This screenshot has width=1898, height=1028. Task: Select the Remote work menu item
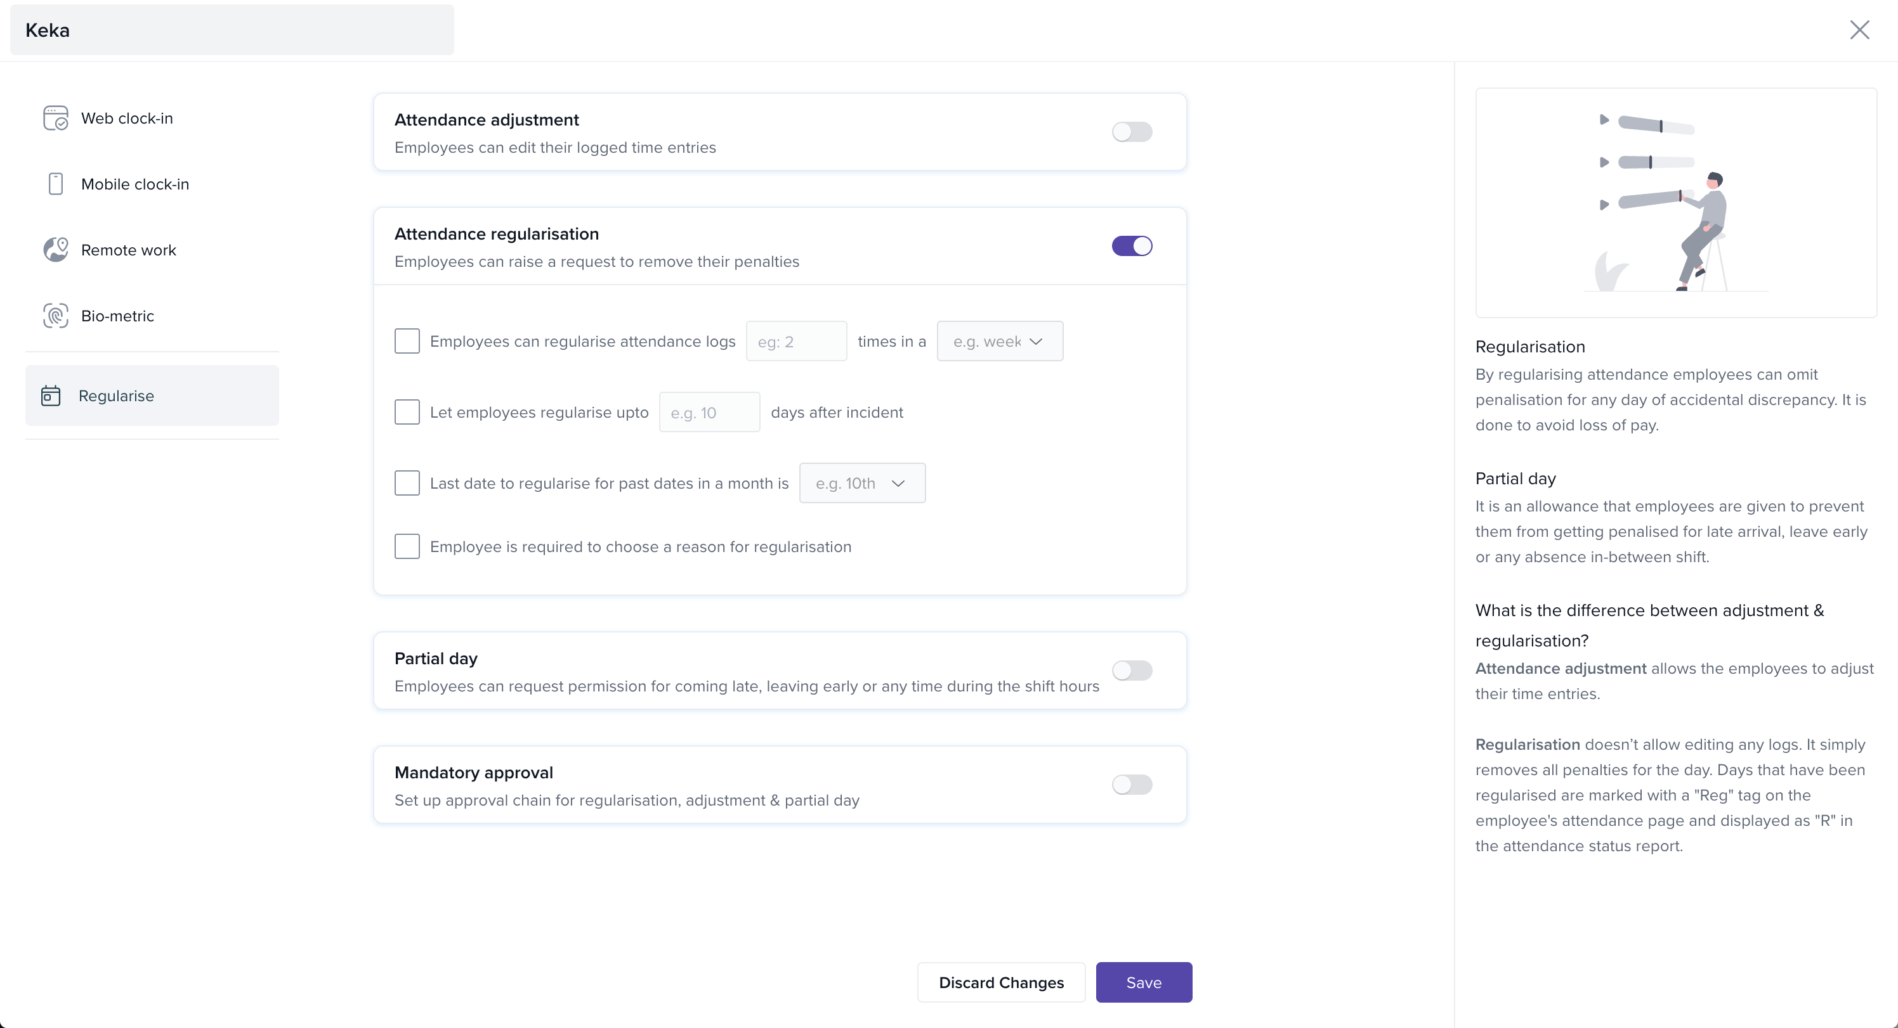tap(128, 250)
